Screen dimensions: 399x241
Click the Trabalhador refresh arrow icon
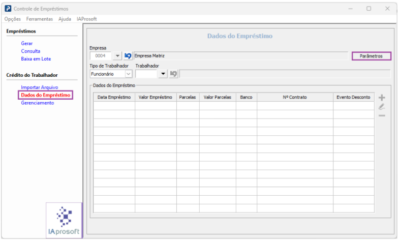pyautogui.click(x=173, y=74)
